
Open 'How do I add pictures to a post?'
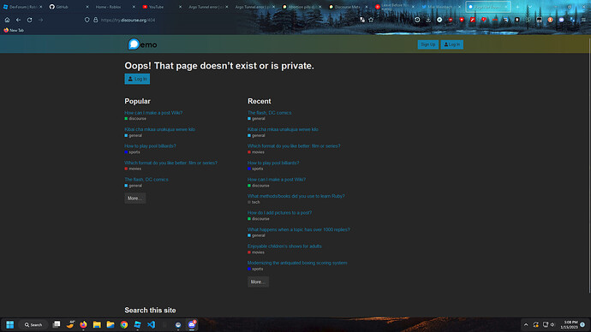click(279, 212)
